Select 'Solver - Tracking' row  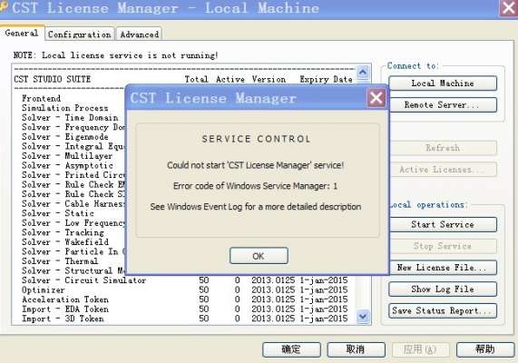pos(63,232)
